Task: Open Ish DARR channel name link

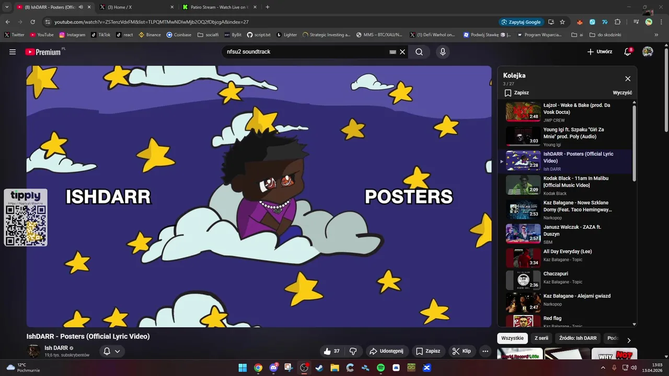Action: click(56, 348)
